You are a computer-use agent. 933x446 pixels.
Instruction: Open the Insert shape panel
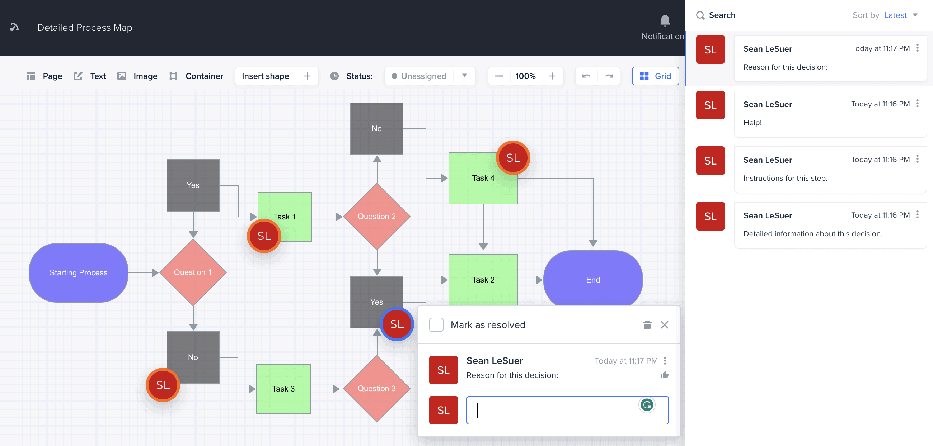[266, 76]
